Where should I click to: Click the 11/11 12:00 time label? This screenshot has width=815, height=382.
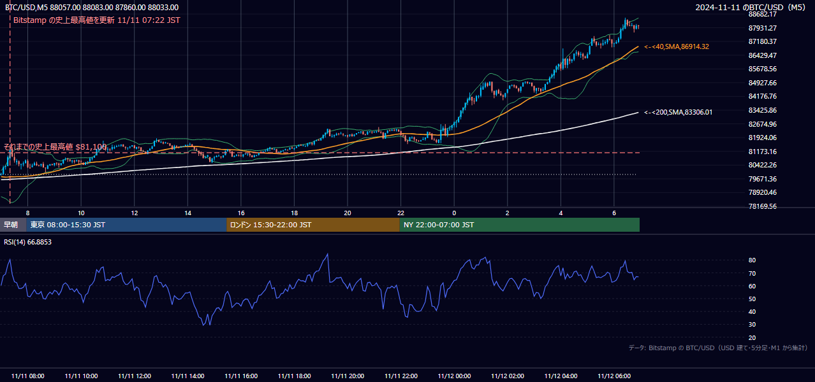point(135,376)
